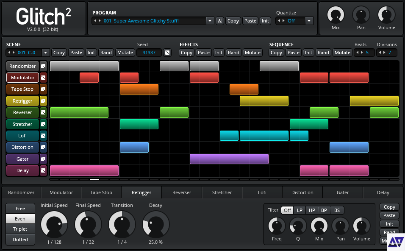Set the filter type to BS
Image resolution: width=405 pixels, height=251 pixels.
(x=337, y=210)
